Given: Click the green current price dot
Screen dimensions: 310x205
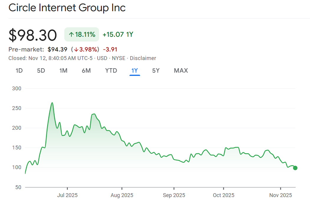Looking at the screenshot, I should [x=295, y=168].
